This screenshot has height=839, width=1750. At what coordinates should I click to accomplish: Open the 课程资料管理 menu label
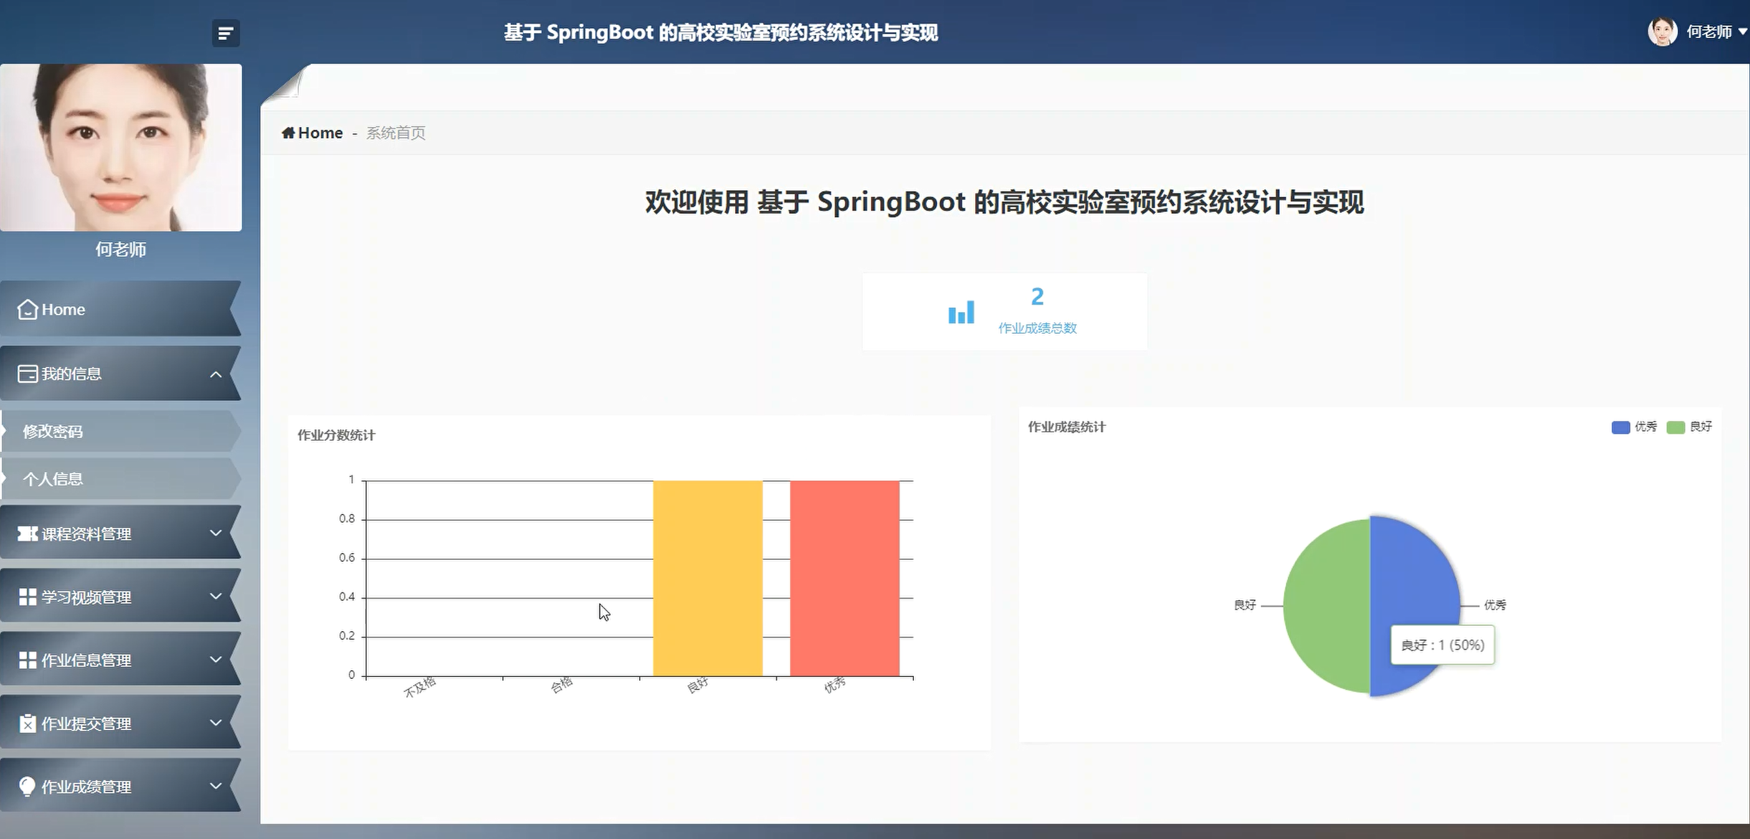tap(86, 534)
